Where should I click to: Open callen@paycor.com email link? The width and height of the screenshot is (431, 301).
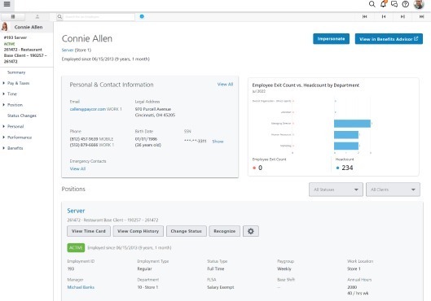[x=88, y=109]
